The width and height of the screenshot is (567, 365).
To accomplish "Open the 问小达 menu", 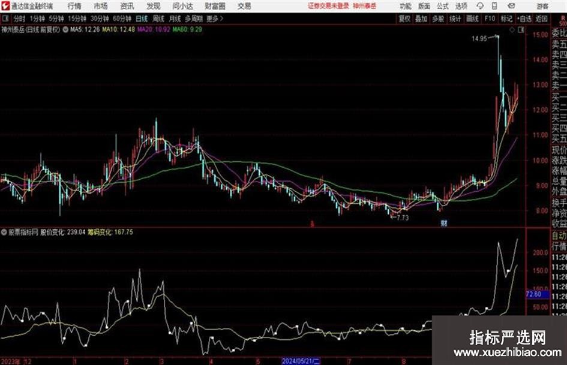I will coord(182,6).
